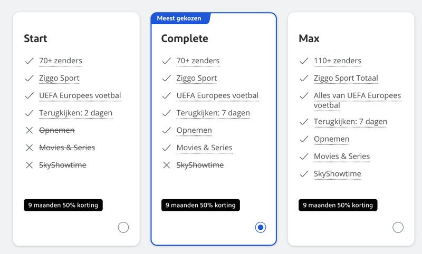
Task: Click checkmark beside Ziggo Sport Totaal
Action: tap(304, 78)
